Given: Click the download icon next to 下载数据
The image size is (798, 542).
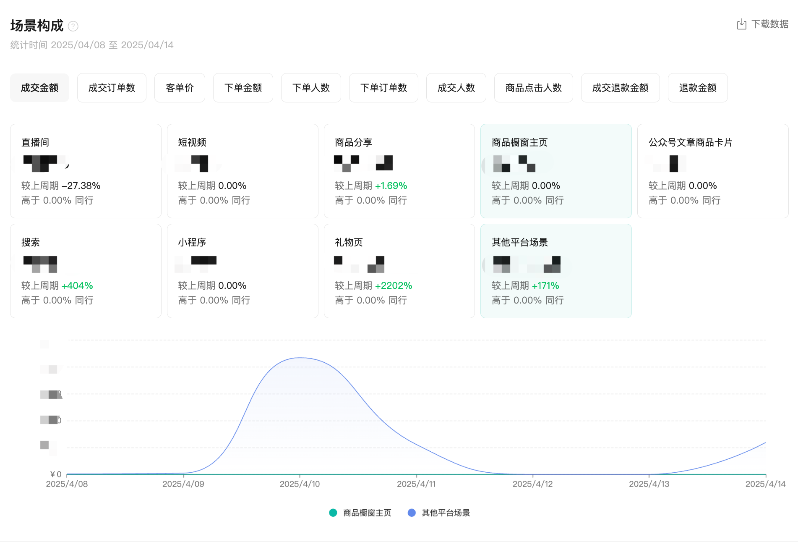Looking at the screenshot, I should [x=741, y=24].
